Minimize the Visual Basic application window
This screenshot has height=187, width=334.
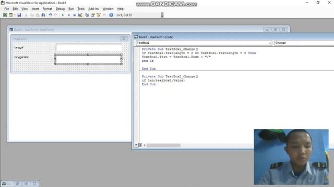307,3
